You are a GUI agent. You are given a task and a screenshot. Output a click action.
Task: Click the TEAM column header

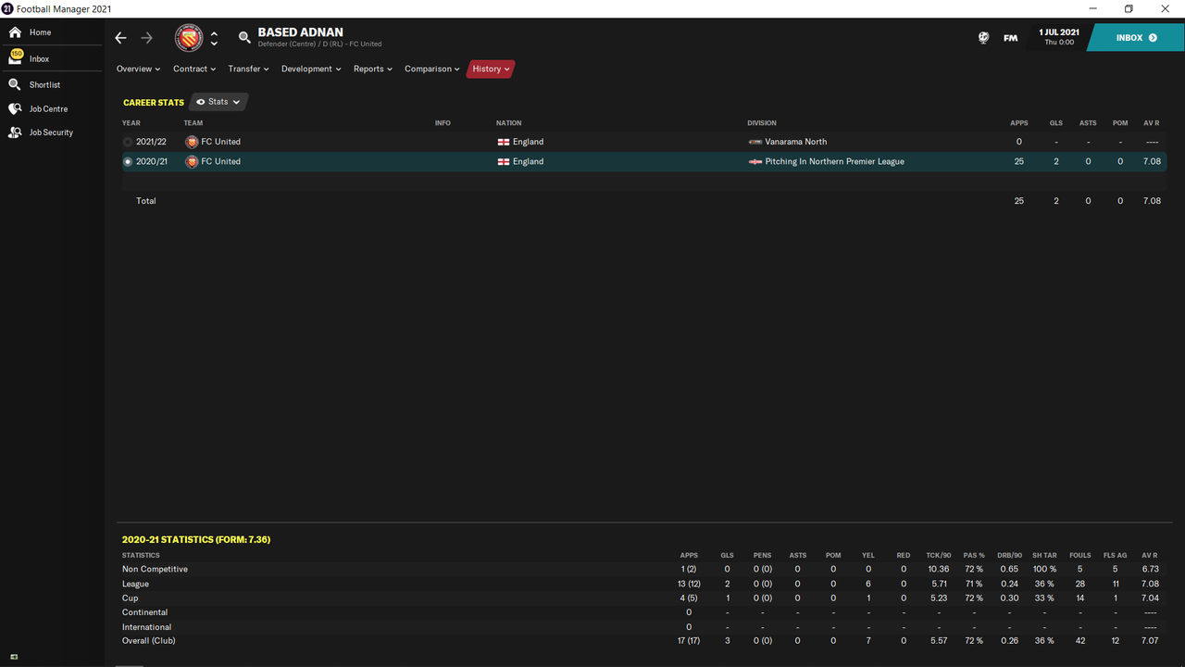[x=193, y=123]
